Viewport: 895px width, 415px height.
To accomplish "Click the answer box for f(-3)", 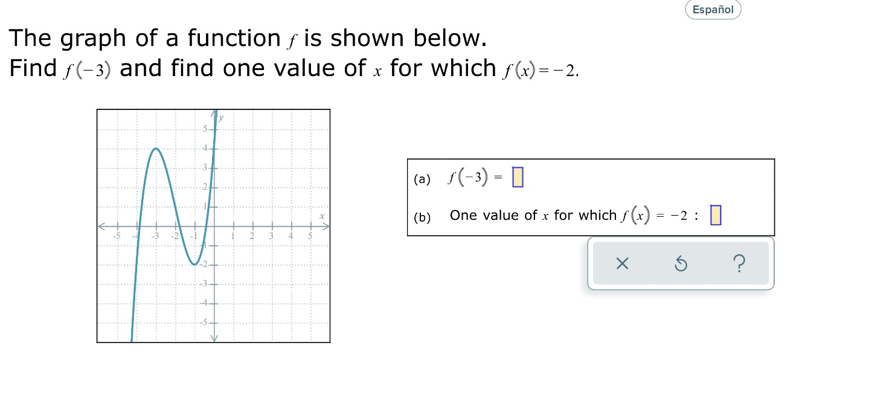I will tap(516, 176).
